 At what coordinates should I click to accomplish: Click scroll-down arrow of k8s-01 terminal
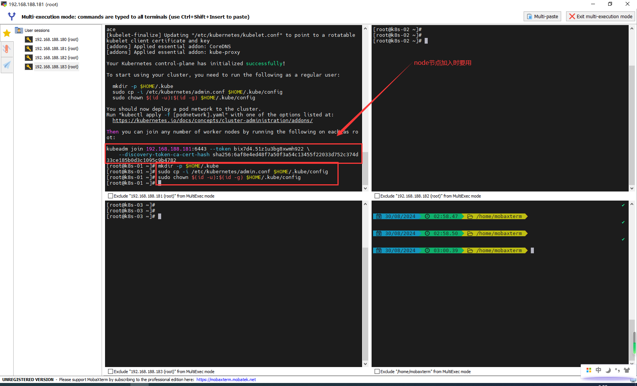pos(365,188)
